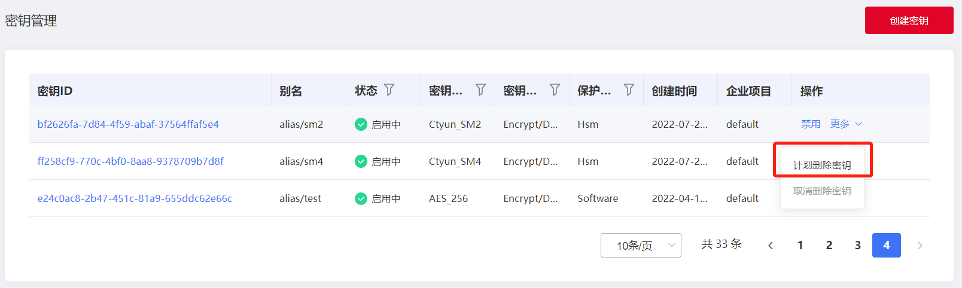Screen dimensions: 962x288
Task: Open the 10条/页 page size selector
Action: [641, 246]
